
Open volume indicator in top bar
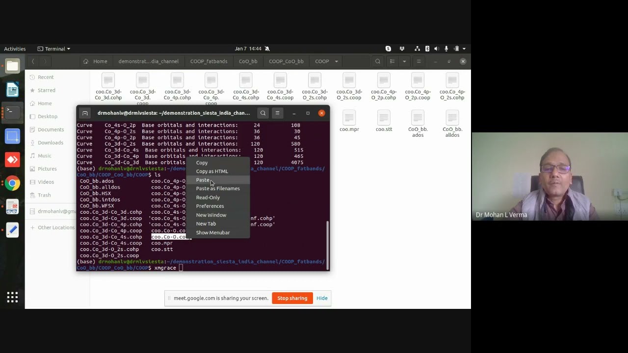tap(437, 49)
